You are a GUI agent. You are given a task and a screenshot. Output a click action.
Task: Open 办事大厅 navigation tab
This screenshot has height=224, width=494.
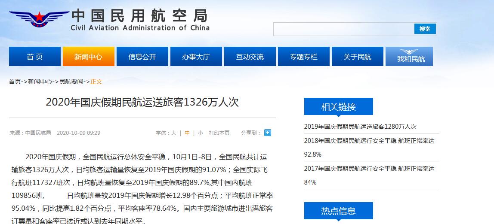(x=196, y=57)
